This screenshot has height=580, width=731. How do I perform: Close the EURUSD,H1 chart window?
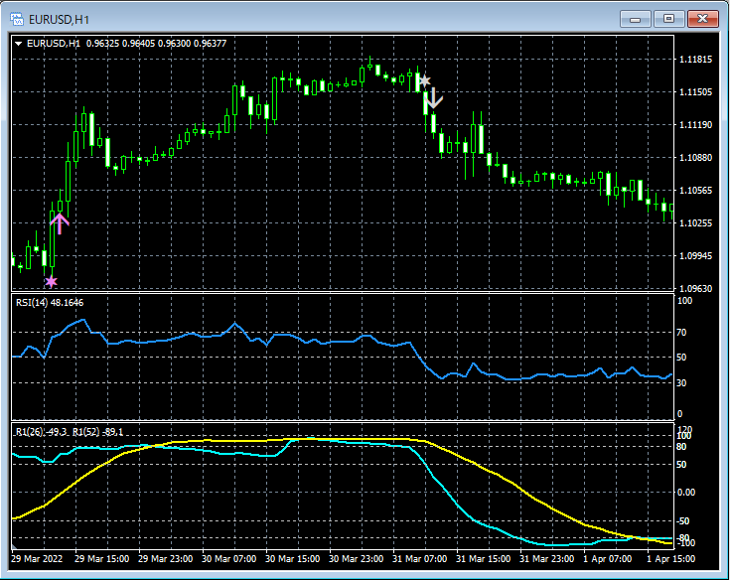tap(701, 18)
